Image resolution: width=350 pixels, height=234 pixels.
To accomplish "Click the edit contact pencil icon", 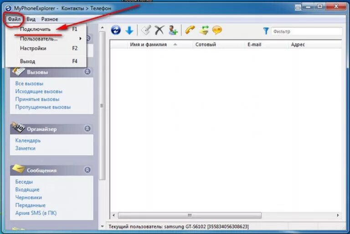I will tap(146, 30).
